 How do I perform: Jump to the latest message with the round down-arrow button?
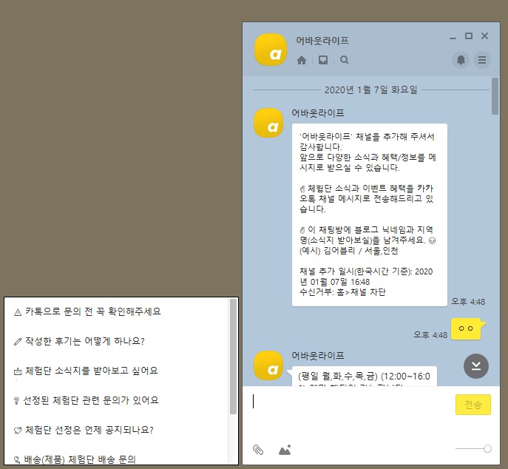tap(476, 366)
